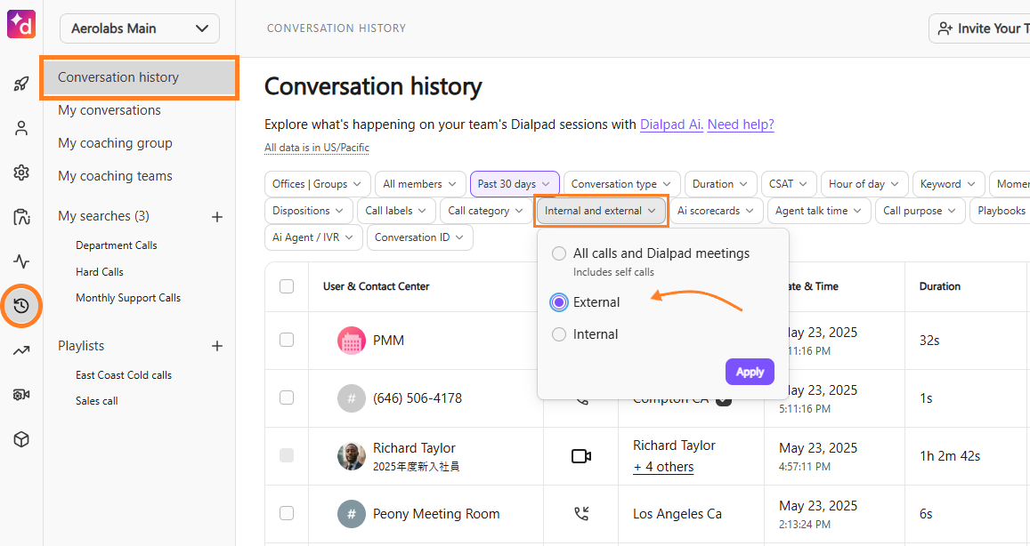The height and width of the screenshot is (546, 1030).
Task: Open the Monthly Support Calls saved search
Action: tap(128, 298)
